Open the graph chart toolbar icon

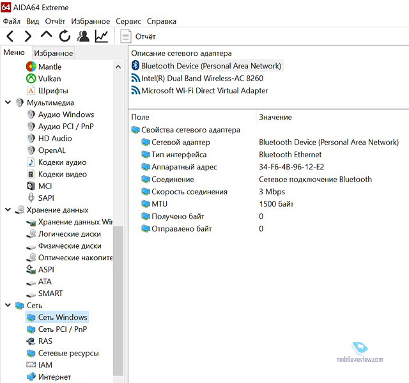102,36
